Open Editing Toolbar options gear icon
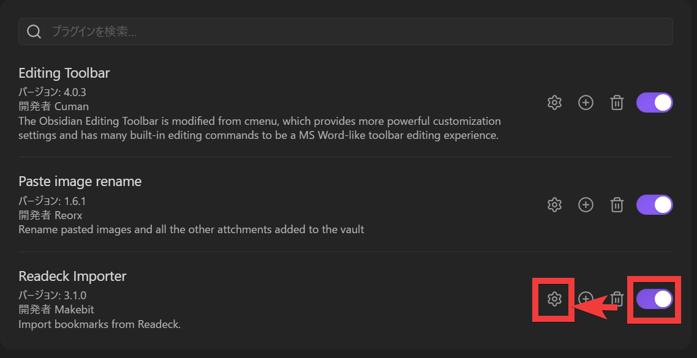 coord(554,103)
